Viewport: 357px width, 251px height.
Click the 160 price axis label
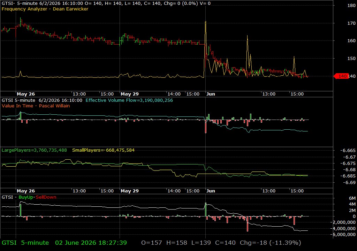click(x=351, y=41)
